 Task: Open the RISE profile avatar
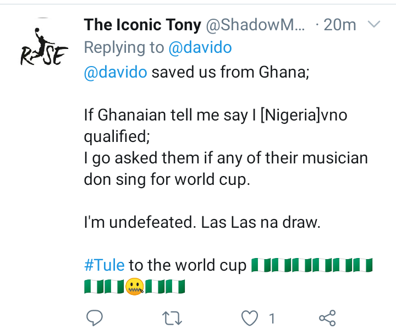(43, 46)
